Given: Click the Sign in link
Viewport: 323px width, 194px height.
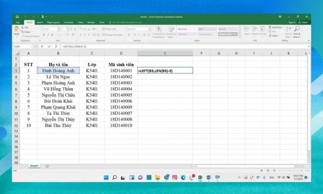Looking at the screenshot, I should coord(292,23).
